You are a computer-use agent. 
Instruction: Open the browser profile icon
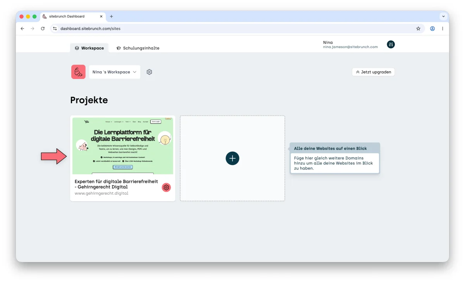[432, 28]
